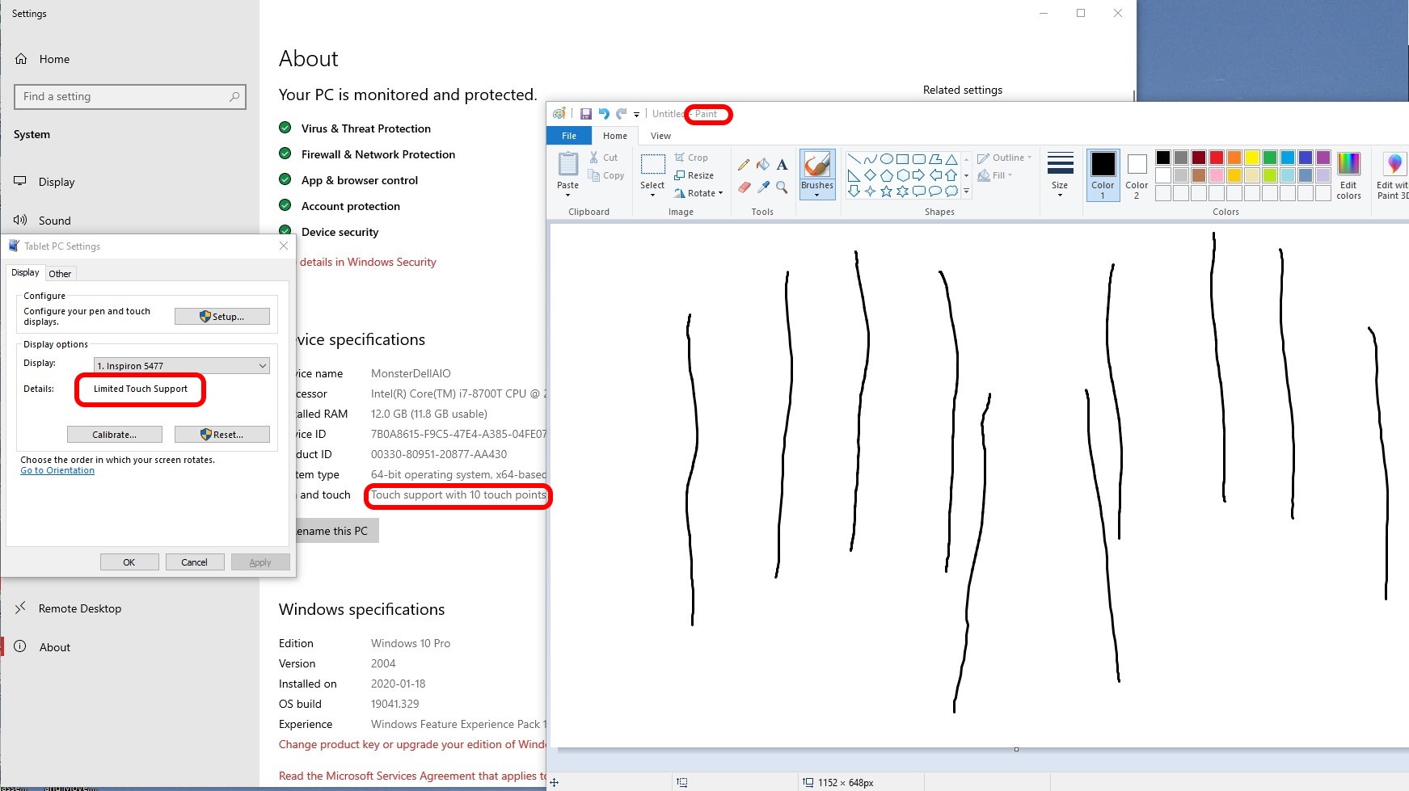Click the Calibrate... button
This screenshot has width=1409, height=791.
point(115,435)
